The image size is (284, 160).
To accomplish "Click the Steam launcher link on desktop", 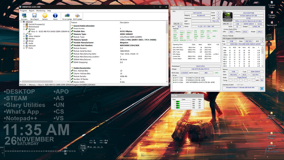I will (16, 98).
